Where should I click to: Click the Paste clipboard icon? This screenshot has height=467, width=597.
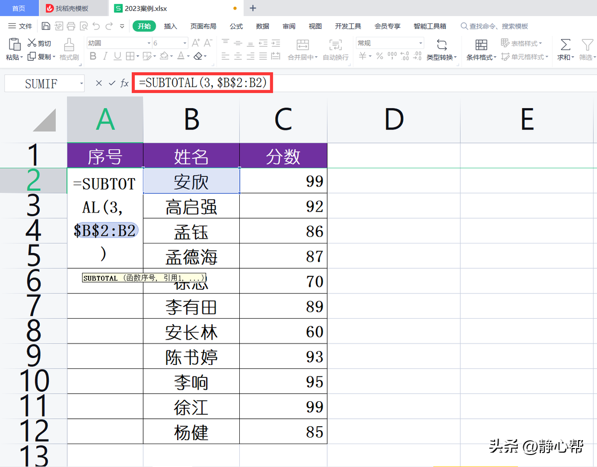[14, 44]
